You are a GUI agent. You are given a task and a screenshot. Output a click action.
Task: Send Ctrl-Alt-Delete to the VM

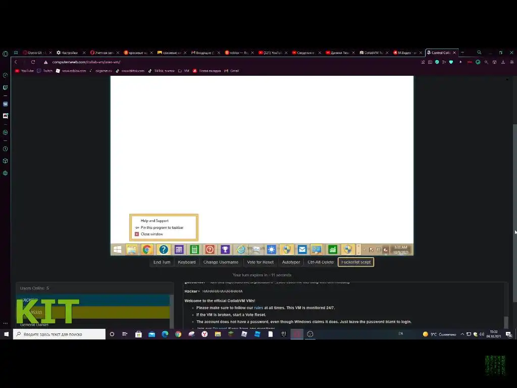[321, 262]
